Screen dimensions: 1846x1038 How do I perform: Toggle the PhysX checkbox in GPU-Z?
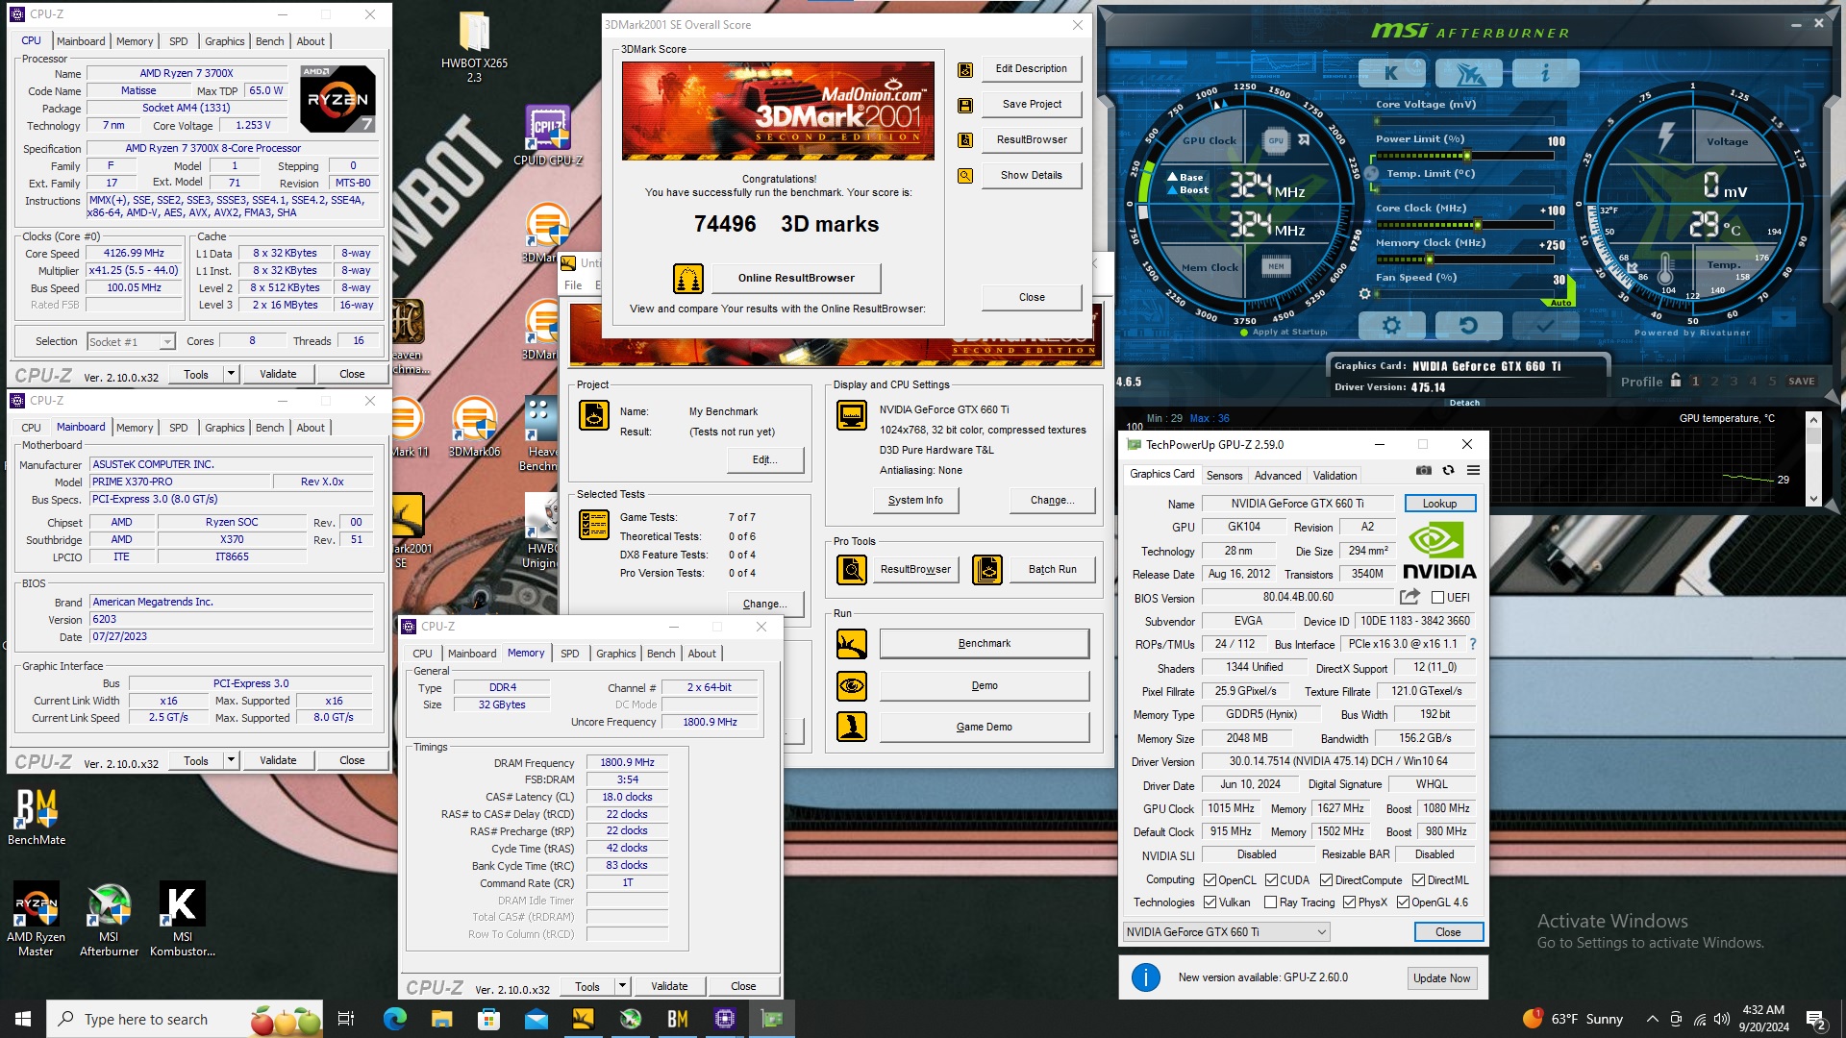(1349, 902)
